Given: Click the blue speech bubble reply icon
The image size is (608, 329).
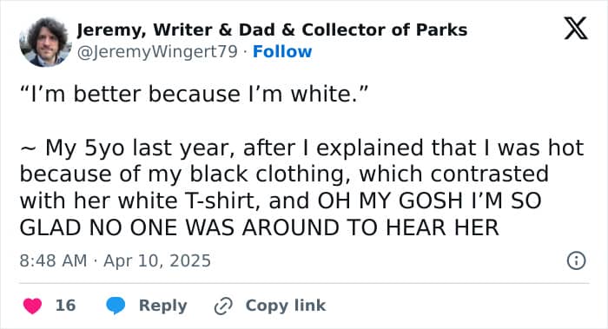Looking at the screenshot, I should (x=116, y=306).
